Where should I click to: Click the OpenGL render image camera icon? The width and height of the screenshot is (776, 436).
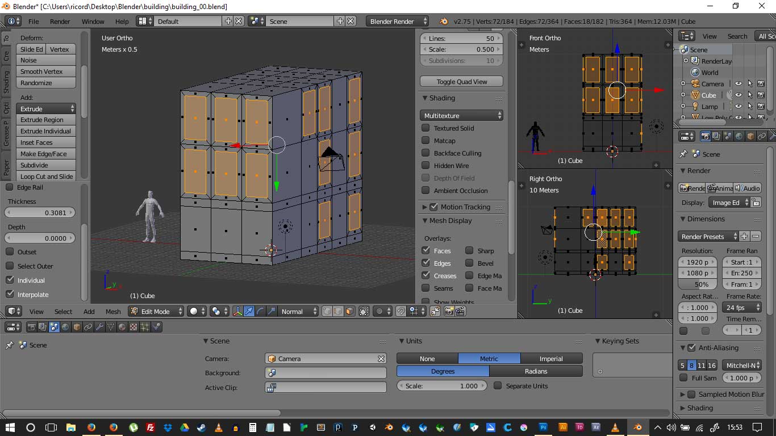[x=449, y=311]
